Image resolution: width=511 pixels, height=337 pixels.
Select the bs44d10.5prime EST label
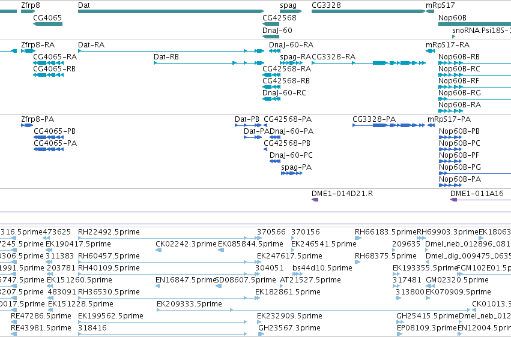[x=322, y=268]
